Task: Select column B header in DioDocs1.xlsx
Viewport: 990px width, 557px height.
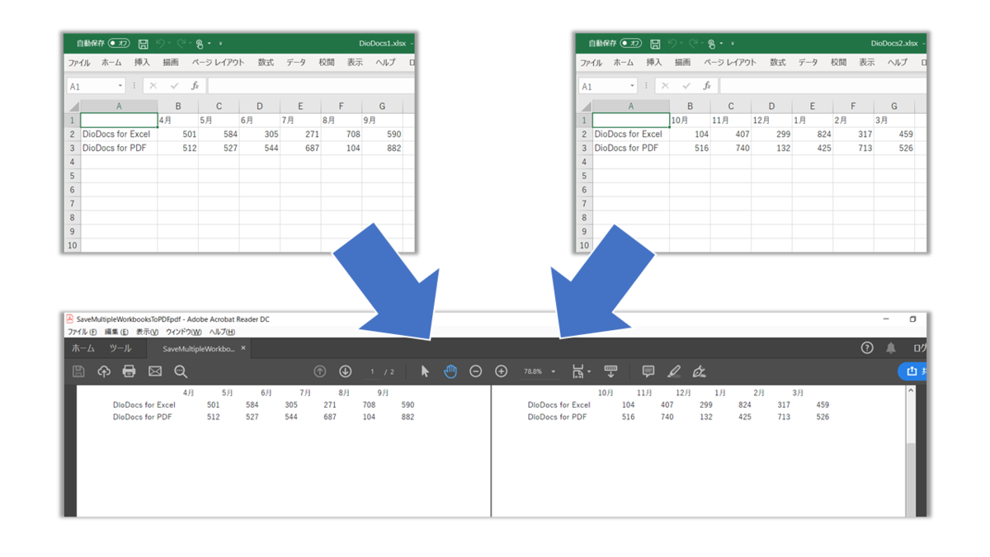Action: [x=177, y=106]
